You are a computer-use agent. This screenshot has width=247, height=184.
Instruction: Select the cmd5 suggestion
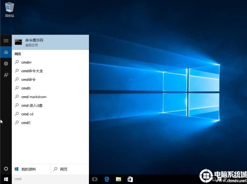tap(26, 123)
